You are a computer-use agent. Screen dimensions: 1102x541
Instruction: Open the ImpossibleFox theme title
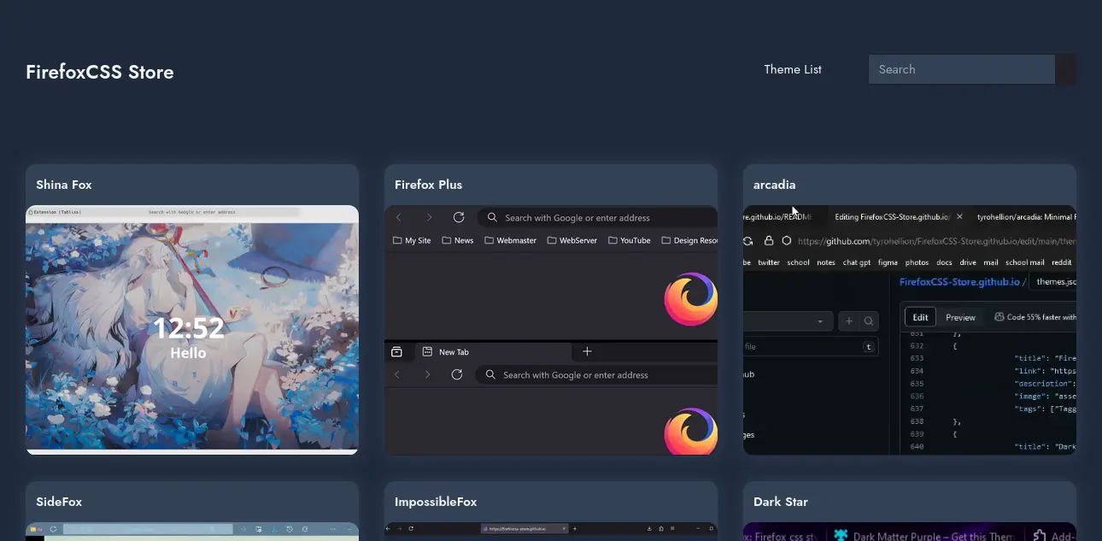436,502
